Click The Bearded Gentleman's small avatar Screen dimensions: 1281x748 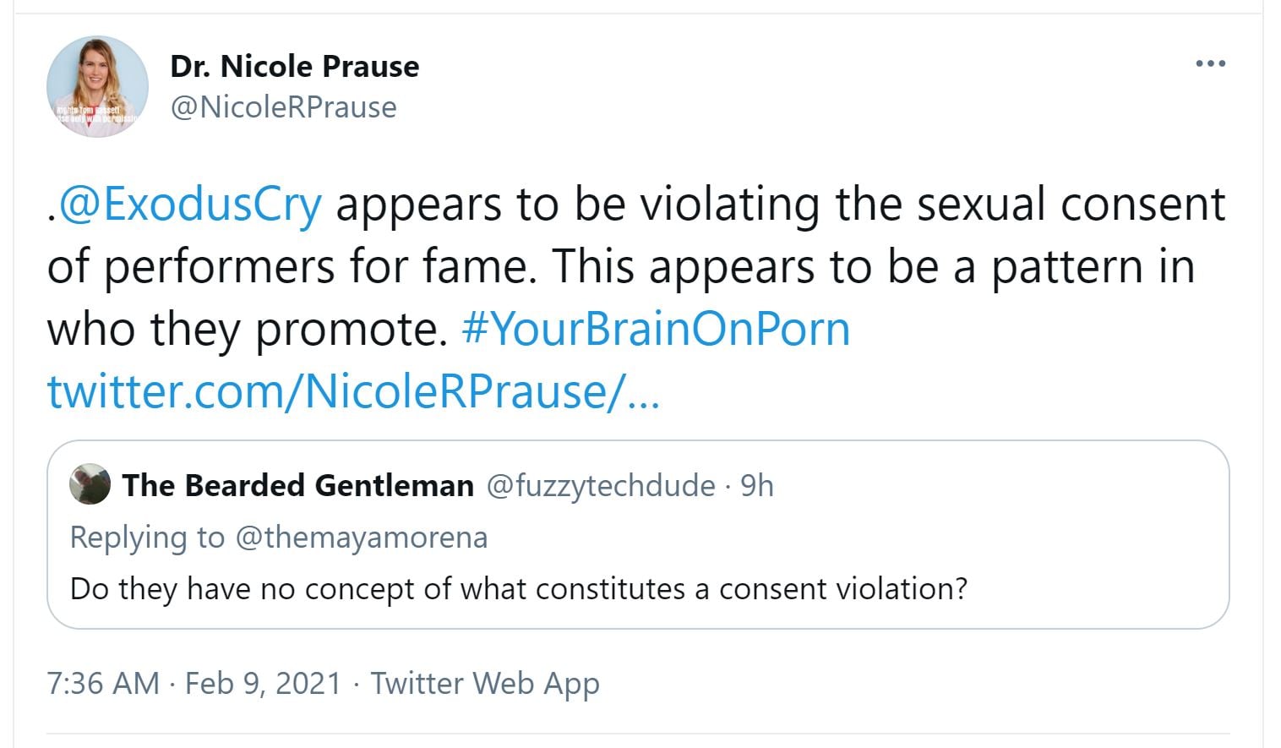(90, 485)
